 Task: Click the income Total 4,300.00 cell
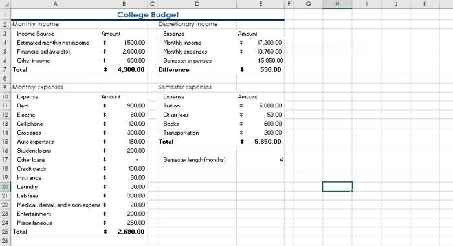point(124,70)
